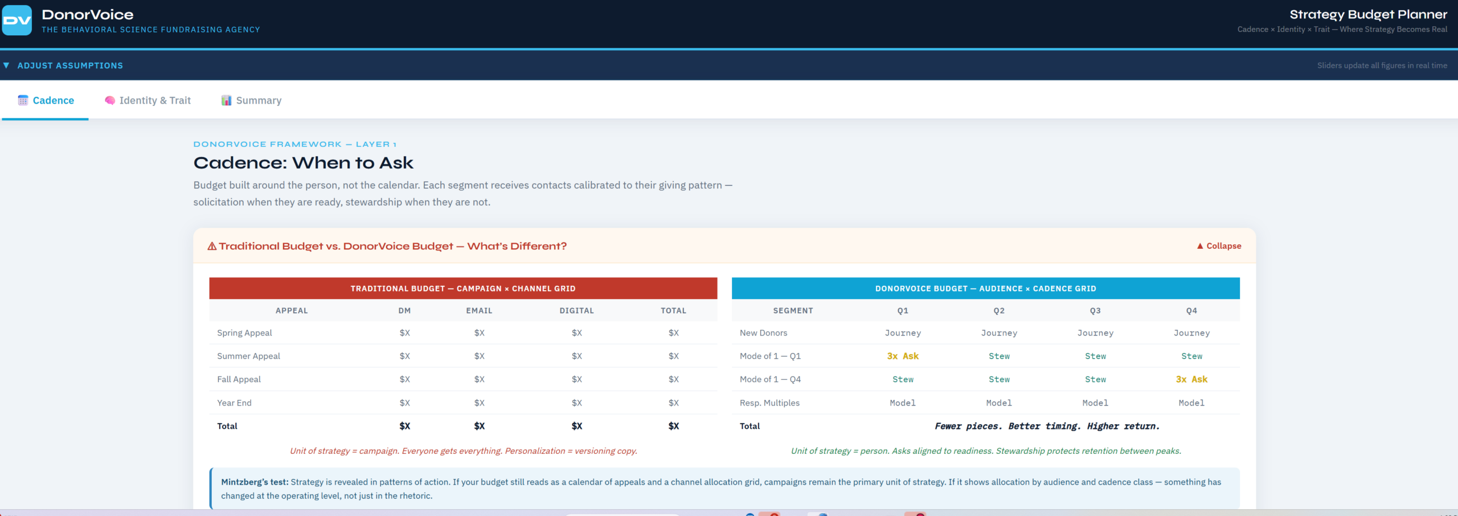The width and height of the screenshot is (1458, 516).
Task: Click the calendar icon on Cadence tab
Action: (23, 100)
